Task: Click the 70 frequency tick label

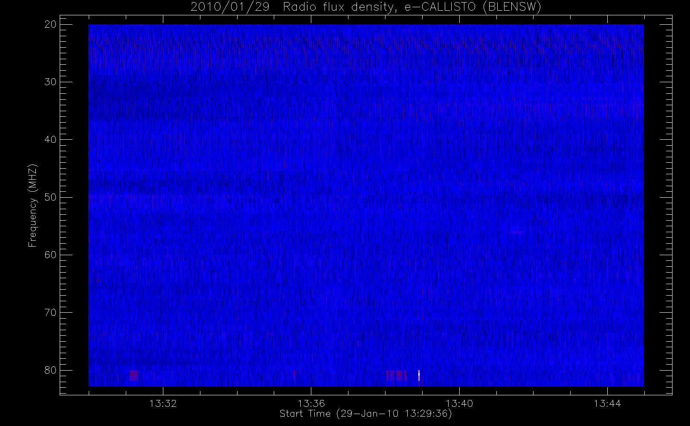Action: coord(50,312)
